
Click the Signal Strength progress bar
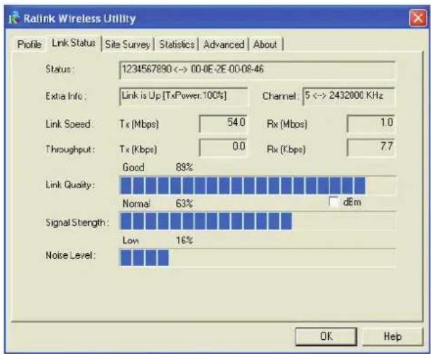tap(258, 221)
